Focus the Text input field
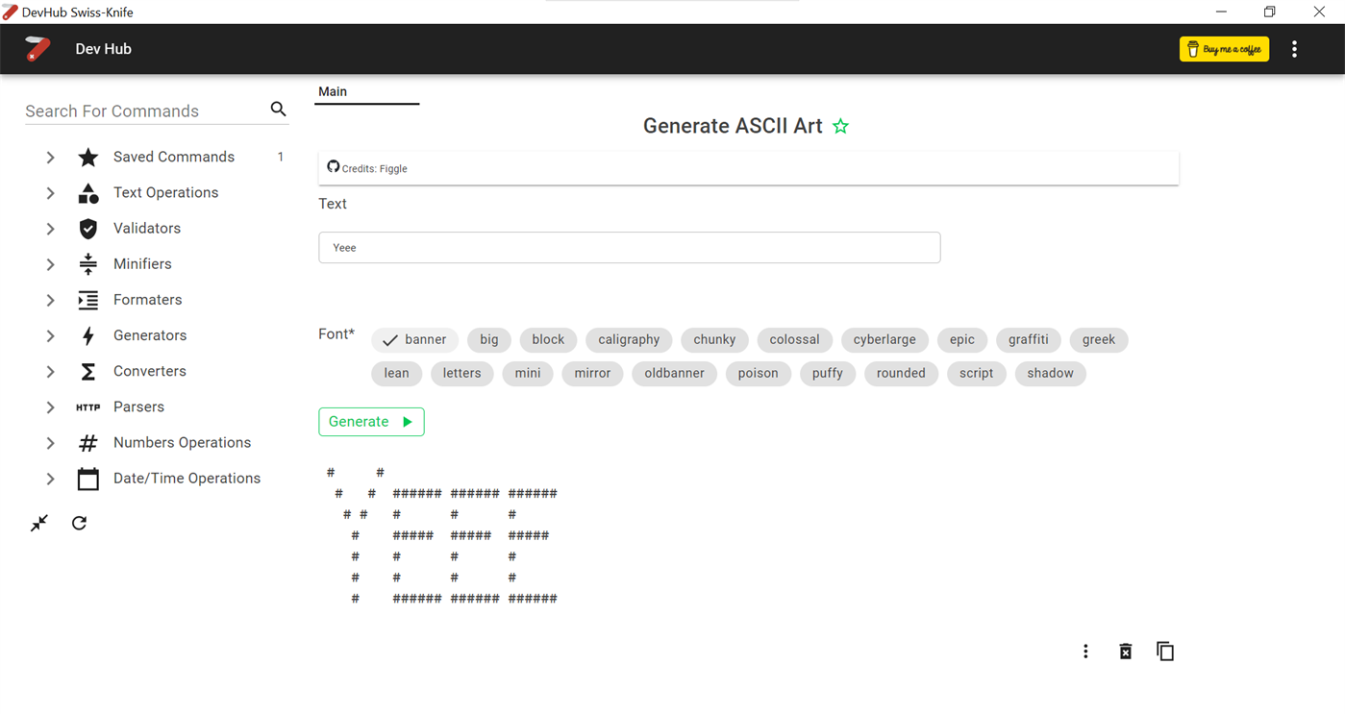Viewport: 1345px width, 714px height. point(629,247)
